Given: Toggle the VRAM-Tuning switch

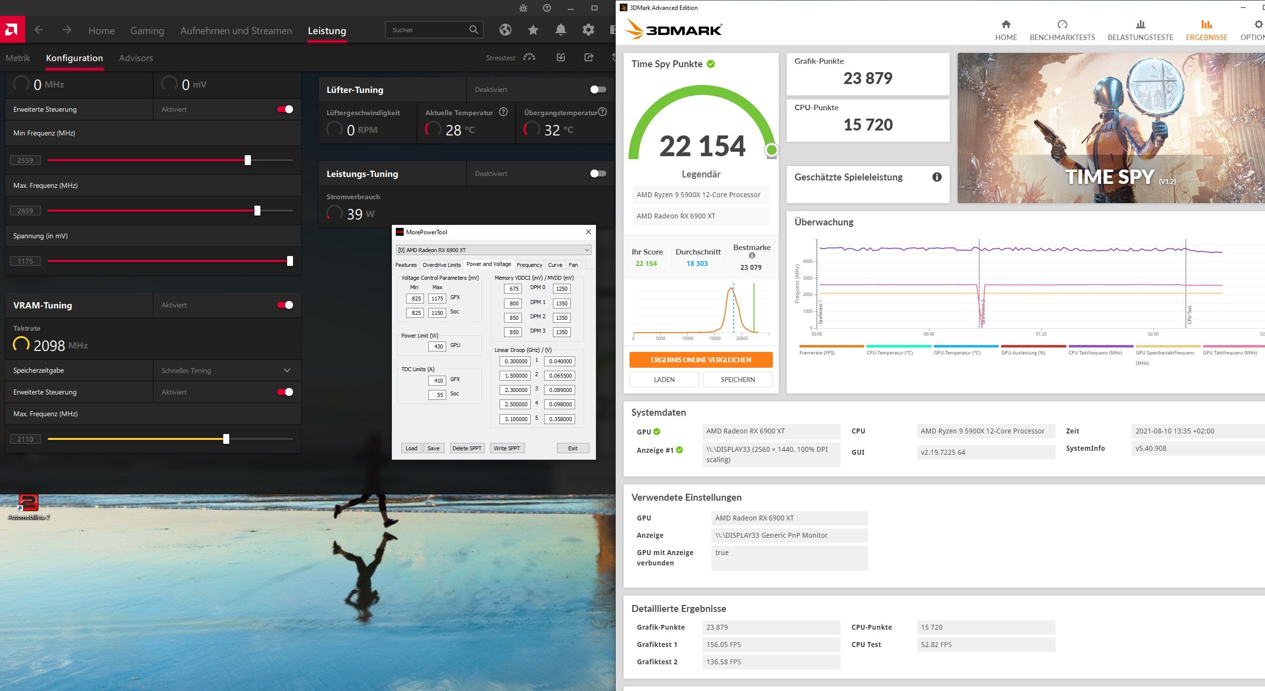Looking at the screenshot, I should [285, 305].
